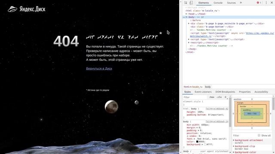Toggle the .cls class editor

(219, 97)
